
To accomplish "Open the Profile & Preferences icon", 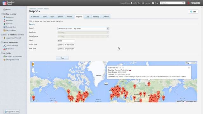I will point(4,56).
